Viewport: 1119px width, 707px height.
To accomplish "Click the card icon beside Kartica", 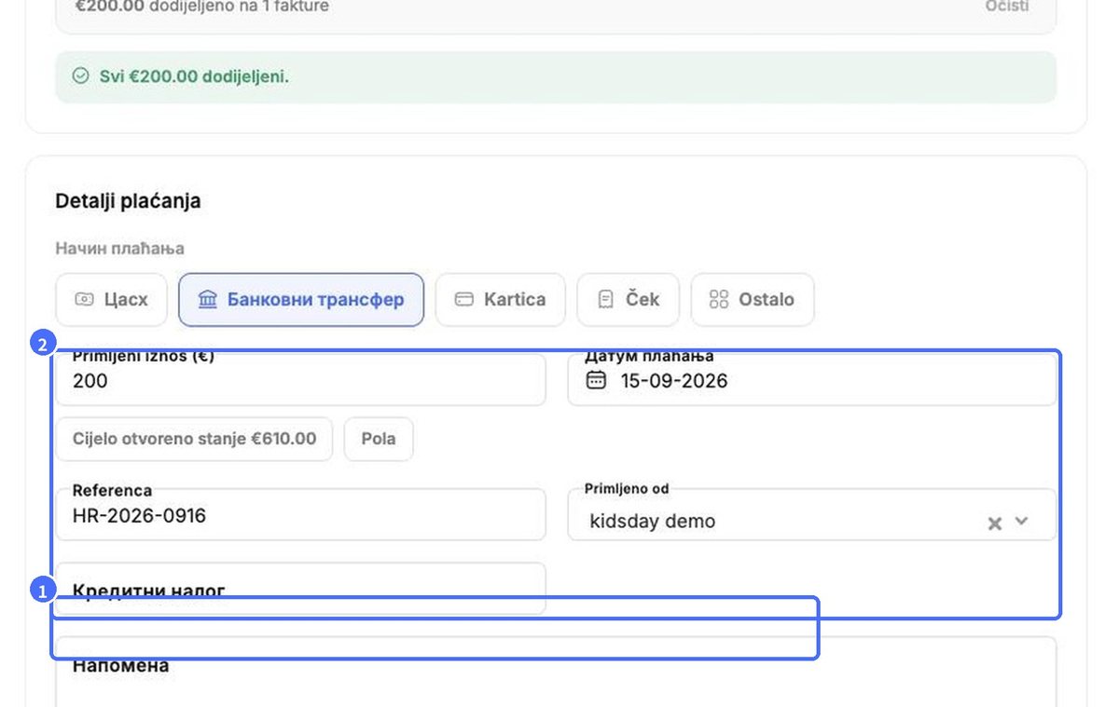I will click(463, 300).
